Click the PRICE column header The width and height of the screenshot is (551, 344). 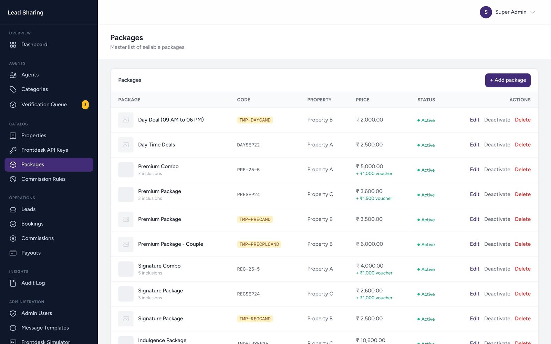[363, 100]
